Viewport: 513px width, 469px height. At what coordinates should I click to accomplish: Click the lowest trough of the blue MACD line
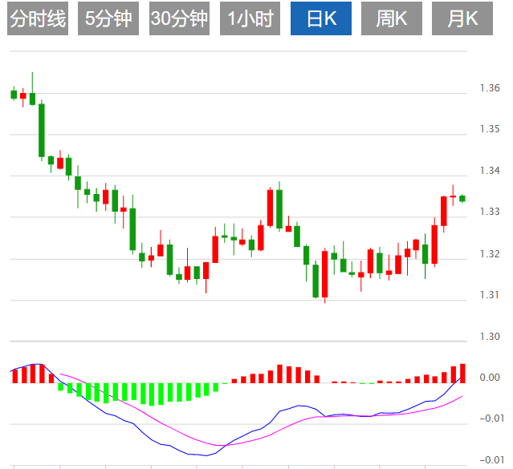coord(205,455)
